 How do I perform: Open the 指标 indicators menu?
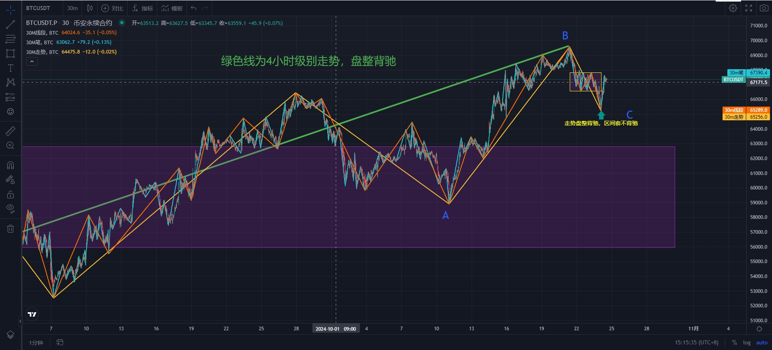143,8
